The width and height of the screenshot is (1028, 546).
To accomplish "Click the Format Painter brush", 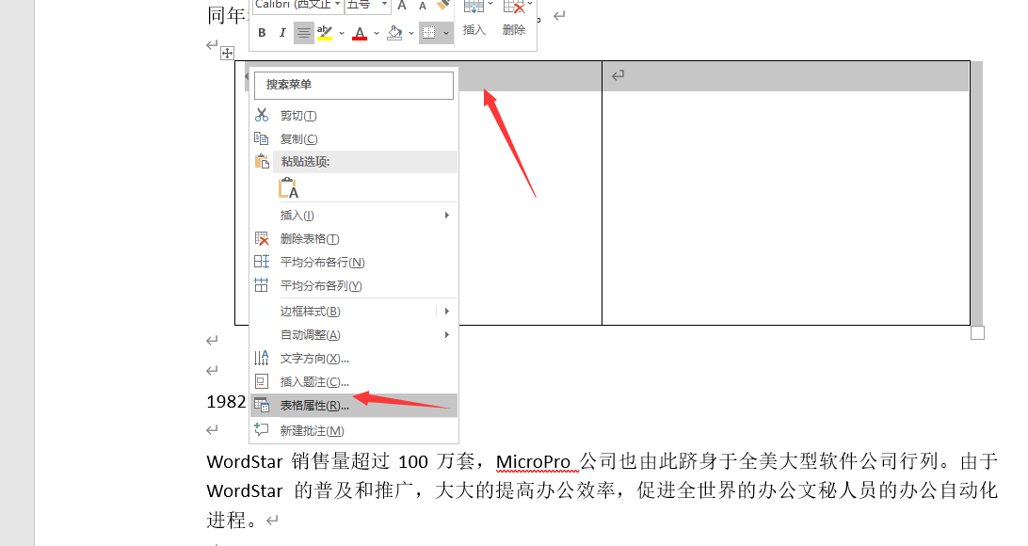I will (x=443, y=6).
